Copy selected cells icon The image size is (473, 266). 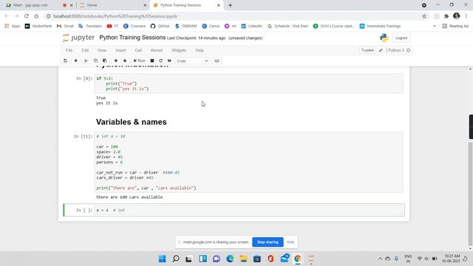click(95, 61)
